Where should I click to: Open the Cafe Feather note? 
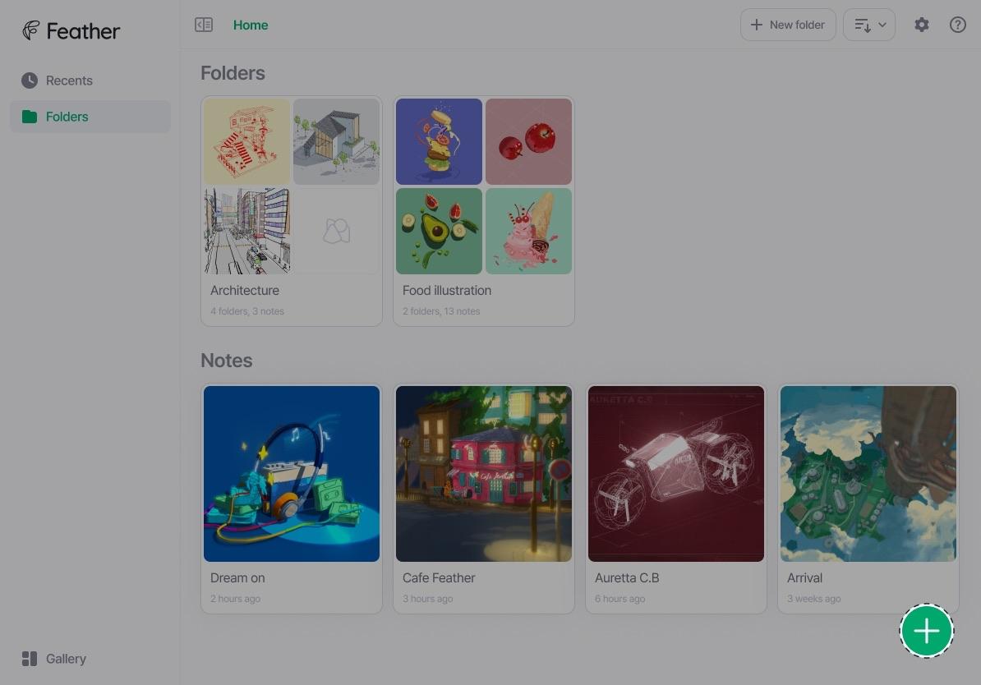click(484, 474)
